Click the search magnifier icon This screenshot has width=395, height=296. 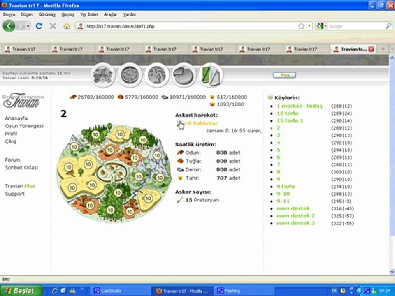[x=388, y=26]
